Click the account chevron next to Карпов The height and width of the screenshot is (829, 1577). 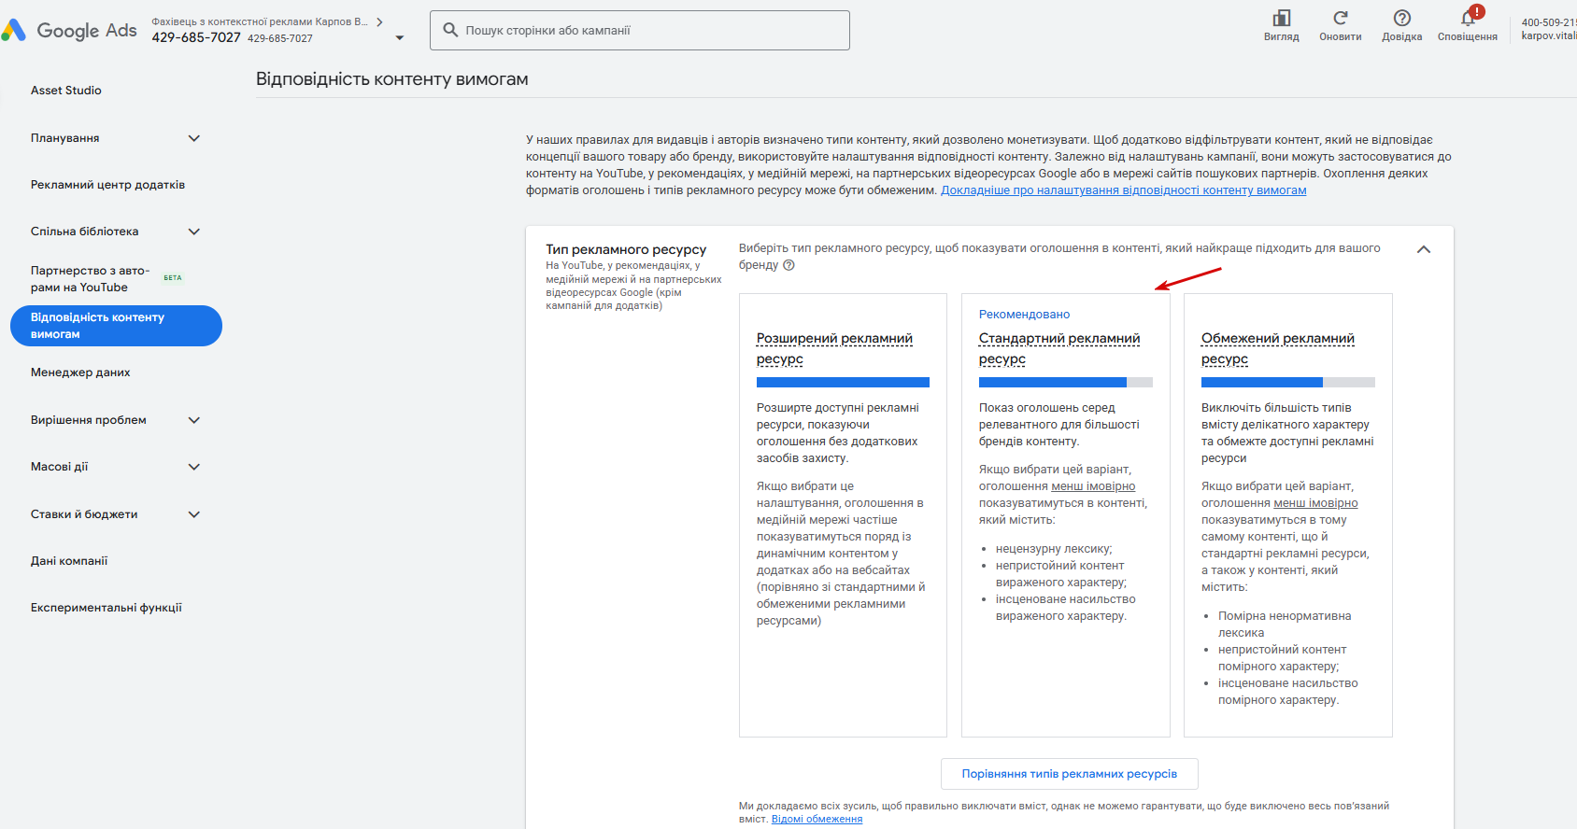(379, 21)
